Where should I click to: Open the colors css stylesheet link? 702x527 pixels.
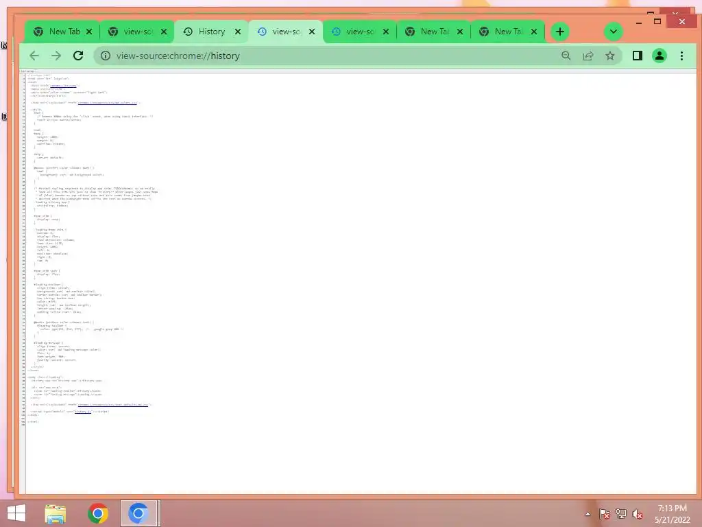[108, 103]
